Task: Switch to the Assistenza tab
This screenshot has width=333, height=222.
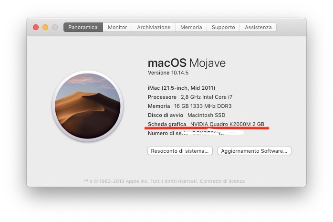Action: click(x=258, y=27)
